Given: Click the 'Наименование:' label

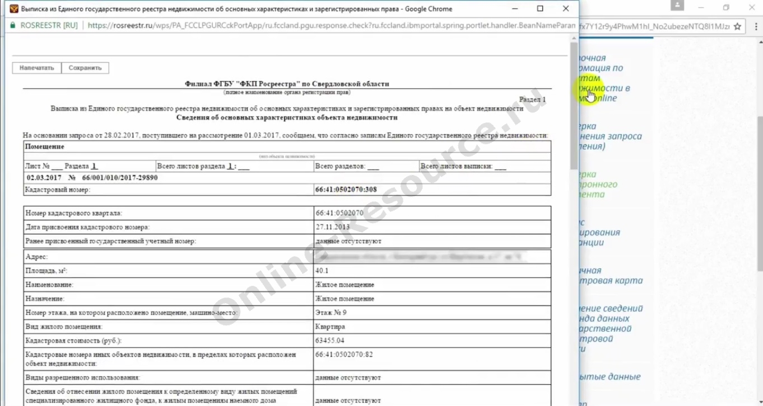Looking at the screenshot, I should pos(49,285).
